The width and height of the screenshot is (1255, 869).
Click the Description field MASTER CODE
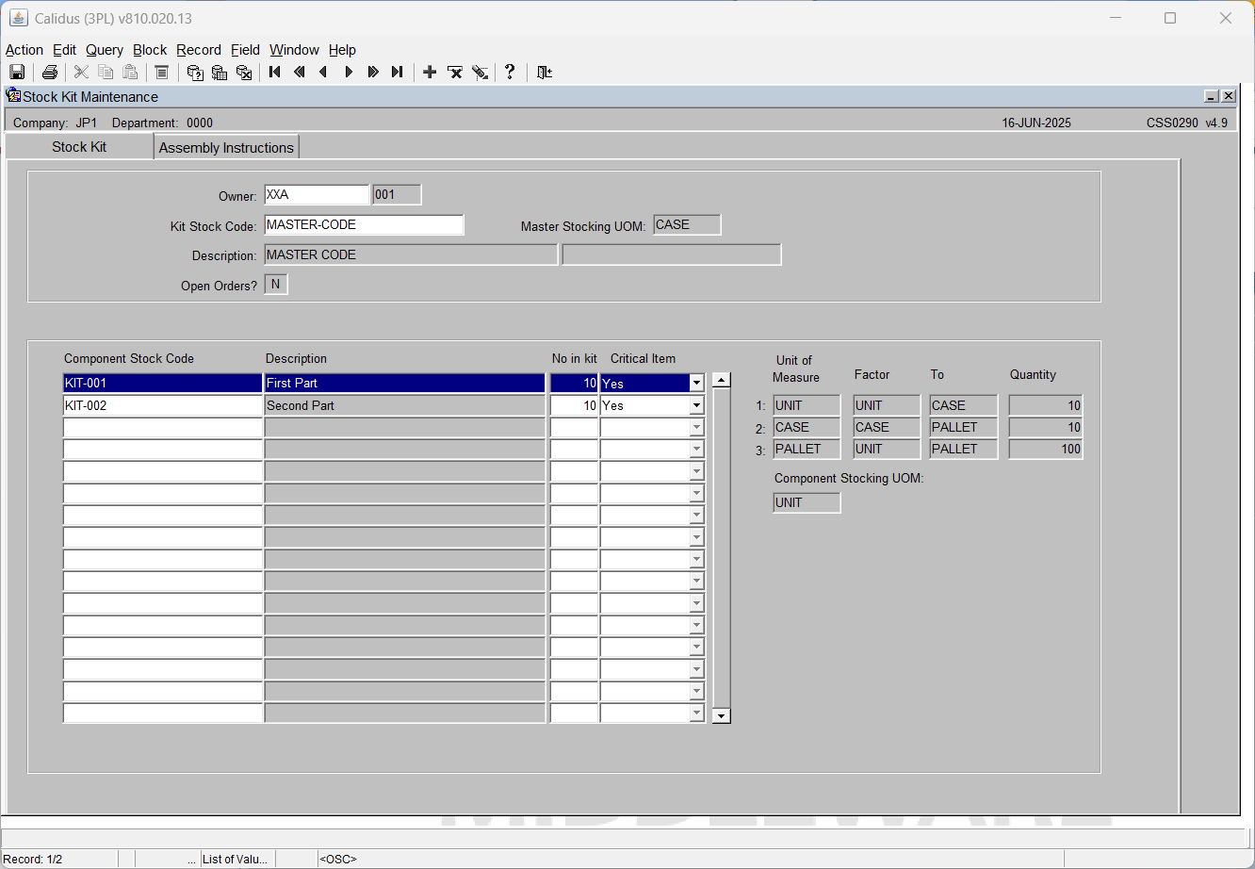pos(411,254)
